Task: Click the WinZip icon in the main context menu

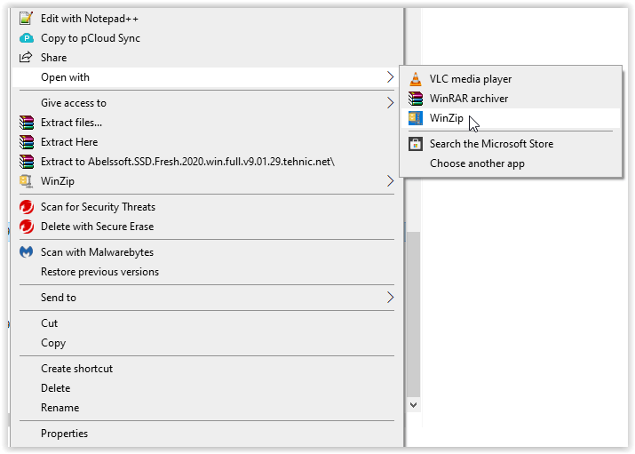Action: coord(27,181)
